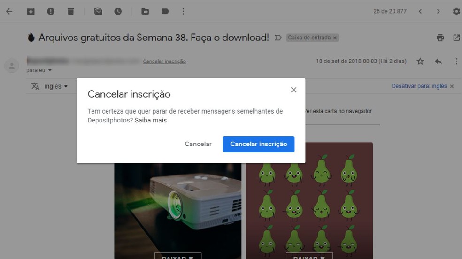Click 'ver esta carta no navegador' link

(339, 111)
